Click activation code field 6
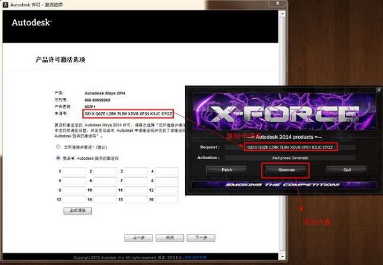 tap(105, 181)
